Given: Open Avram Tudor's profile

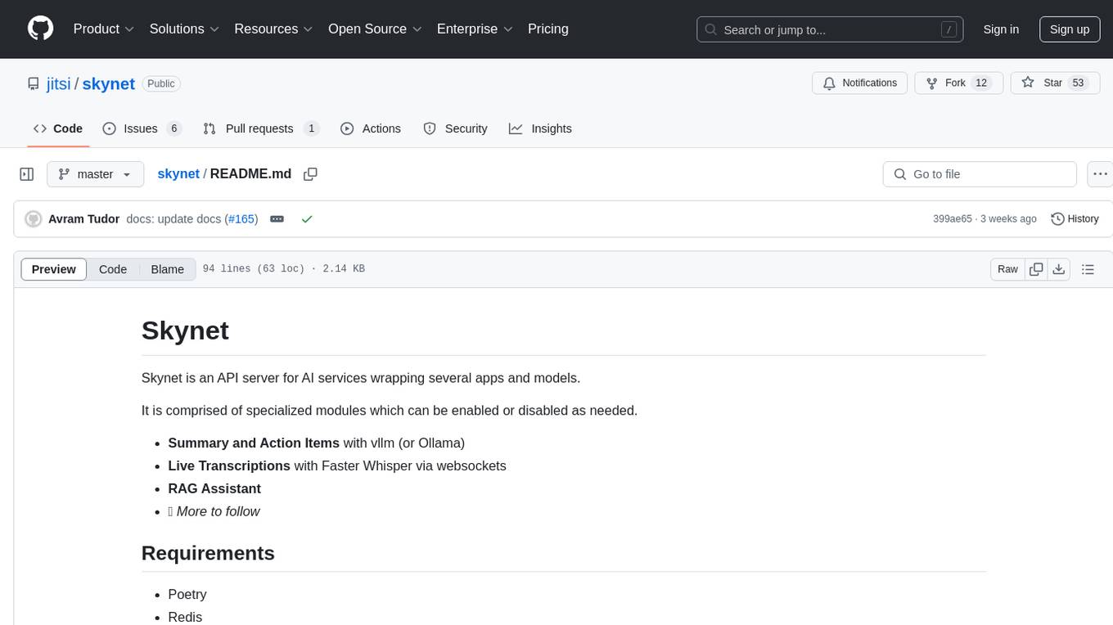Looking at the screenshot, I should 84,219.
